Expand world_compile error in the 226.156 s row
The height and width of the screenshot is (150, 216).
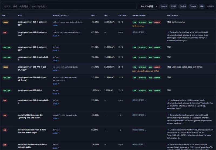(168, 145)
